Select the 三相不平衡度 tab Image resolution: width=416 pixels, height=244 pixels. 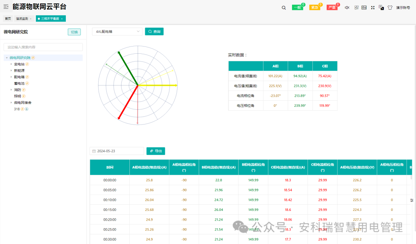coord(50,18)
